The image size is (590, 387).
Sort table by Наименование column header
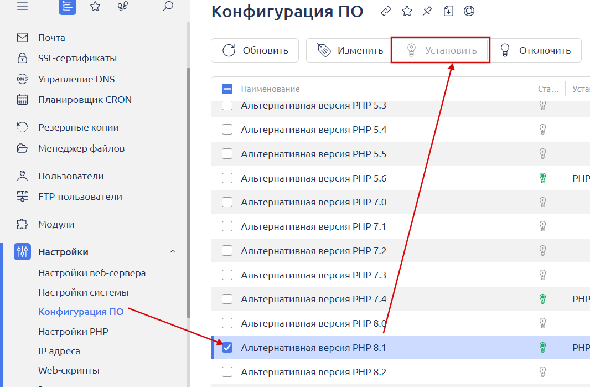click(x=270, y=89)
